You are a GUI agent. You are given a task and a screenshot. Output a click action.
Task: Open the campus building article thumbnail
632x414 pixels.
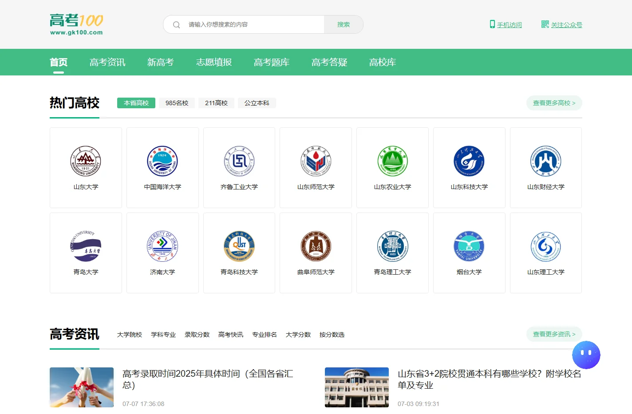[357, 387]
